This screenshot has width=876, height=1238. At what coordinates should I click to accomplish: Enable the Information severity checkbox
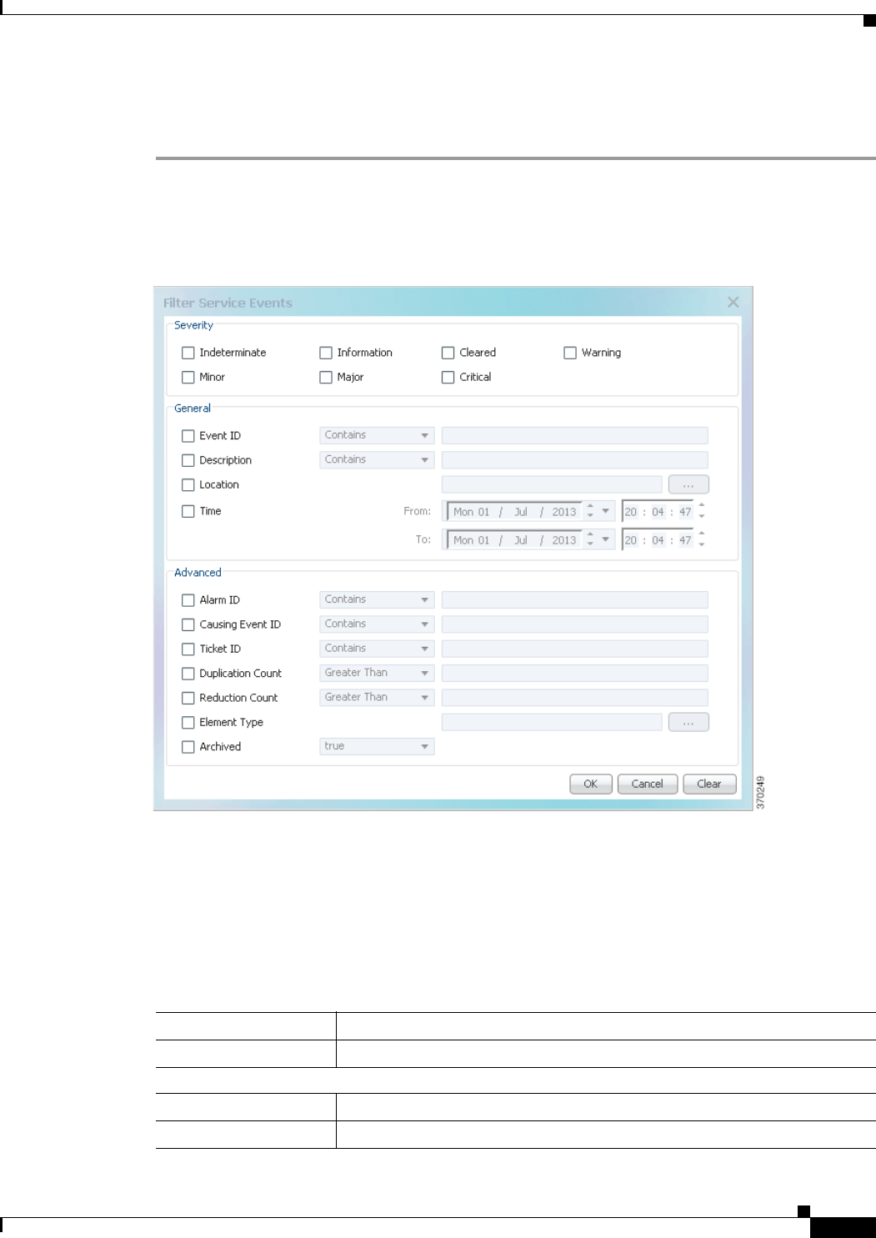click(x=326, y=353)
